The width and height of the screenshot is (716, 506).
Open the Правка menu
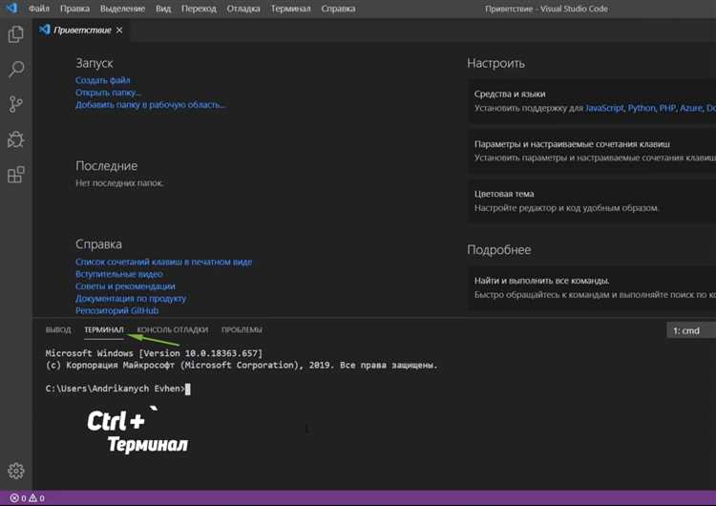[x=74, y=9]
